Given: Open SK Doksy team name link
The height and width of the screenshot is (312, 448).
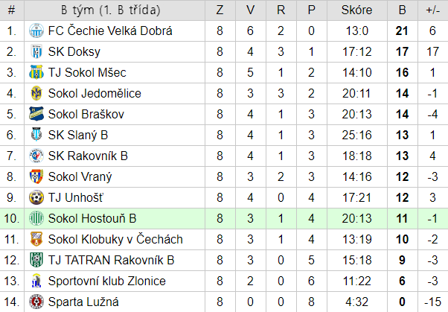Looking at the screenshot, I should pyautogui.click(x=74, y=52).
